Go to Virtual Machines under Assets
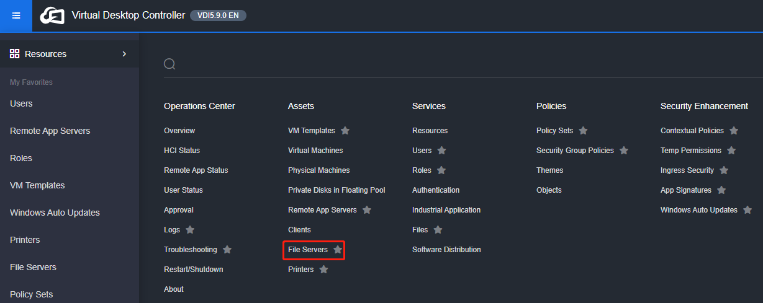Viewport: 763px width, 303px height. coord(315,151)
